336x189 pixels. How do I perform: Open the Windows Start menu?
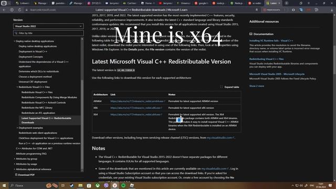pos(4,185)
